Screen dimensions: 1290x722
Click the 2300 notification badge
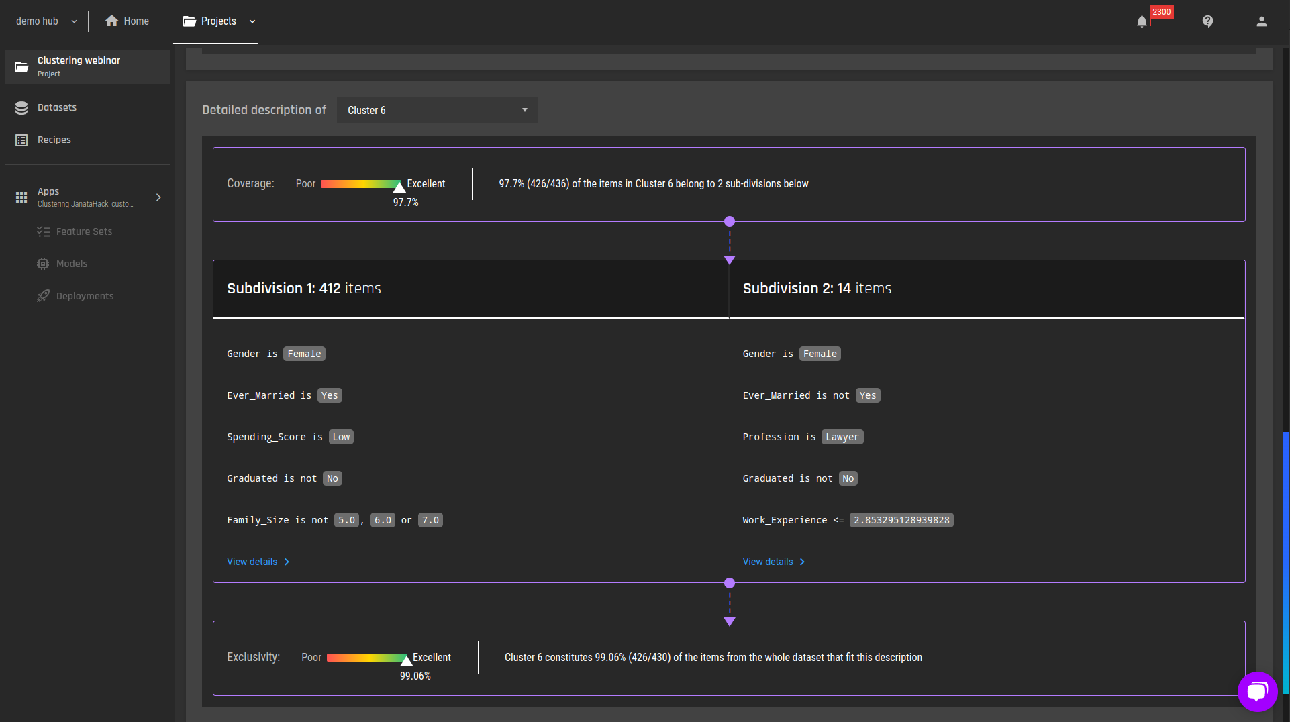1162,12
